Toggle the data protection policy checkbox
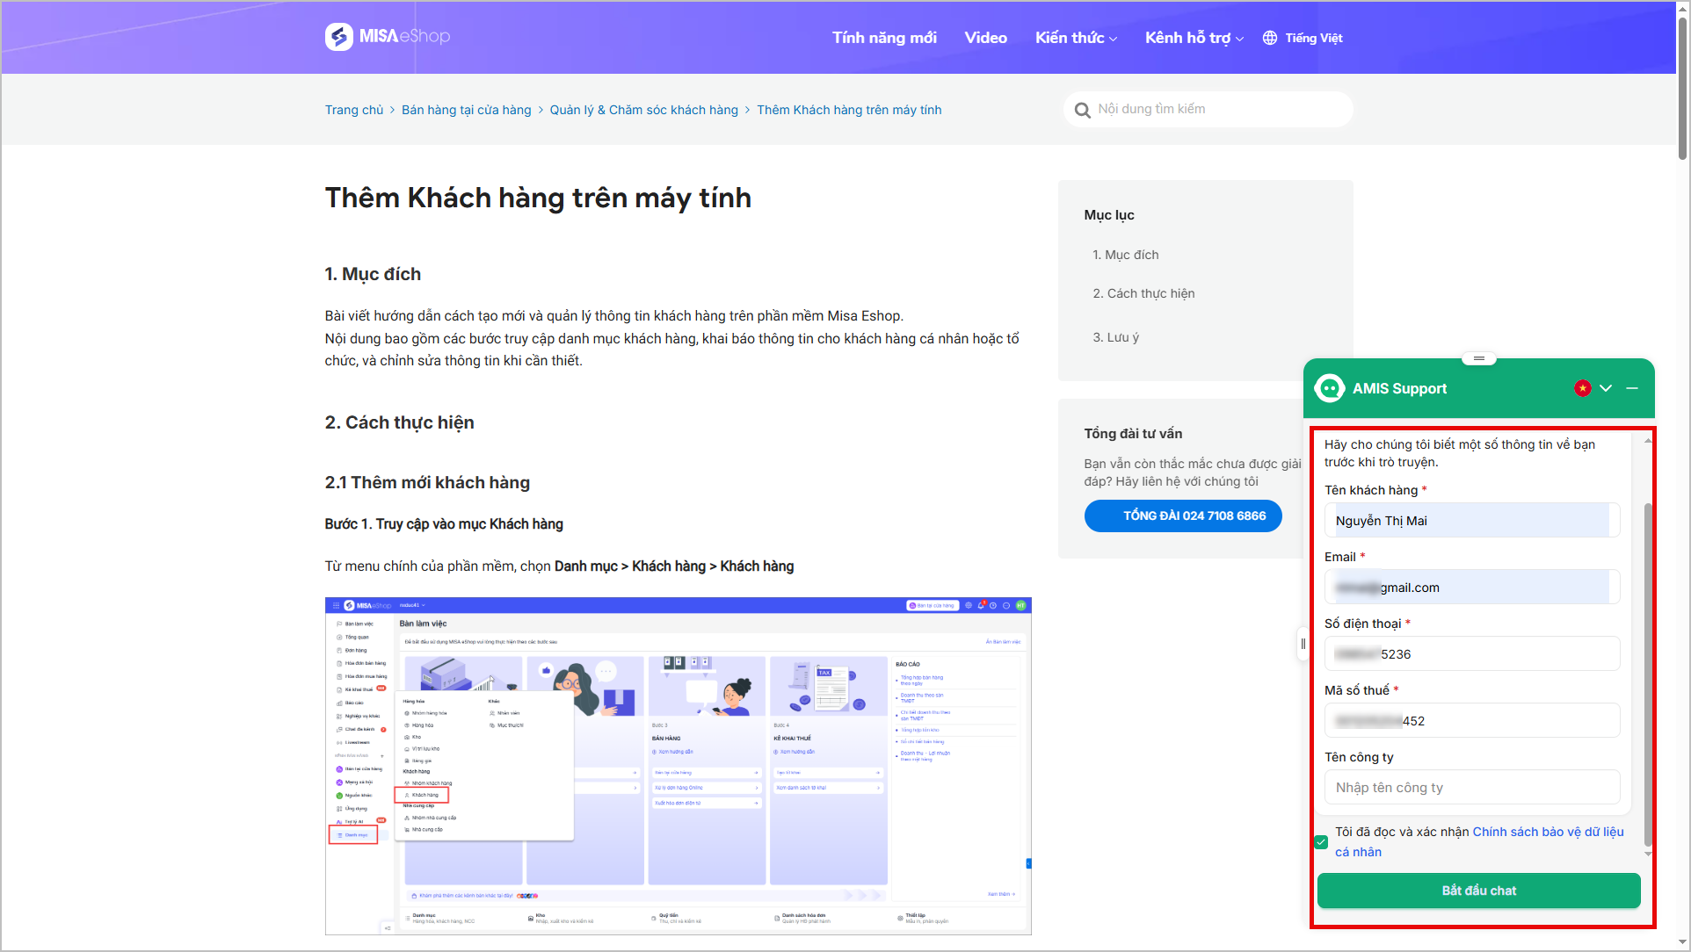The width and height of the screenshot is (1691, 952). coord(1321,842)
